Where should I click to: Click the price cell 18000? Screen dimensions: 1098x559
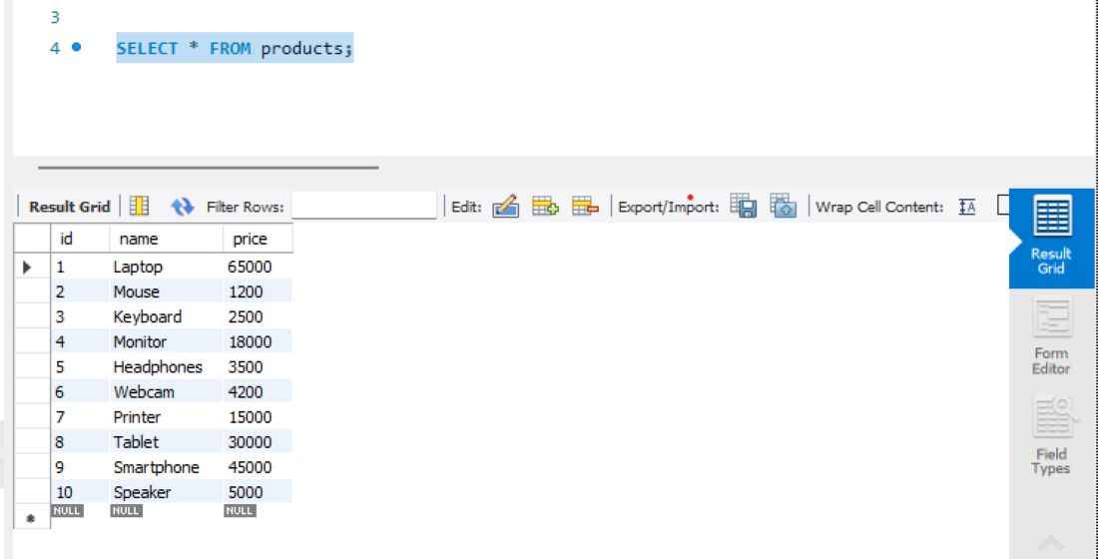257,341
